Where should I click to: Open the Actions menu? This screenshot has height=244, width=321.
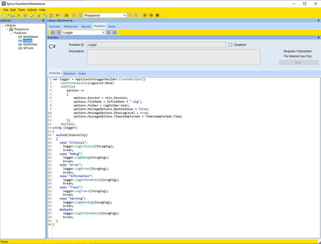(x=32, y=10)
